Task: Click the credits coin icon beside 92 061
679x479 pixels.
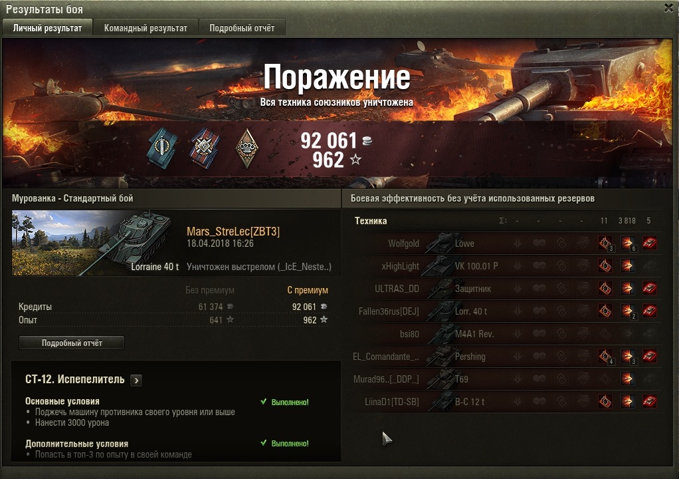Action: pyautogui.click(x=367, y=140)
